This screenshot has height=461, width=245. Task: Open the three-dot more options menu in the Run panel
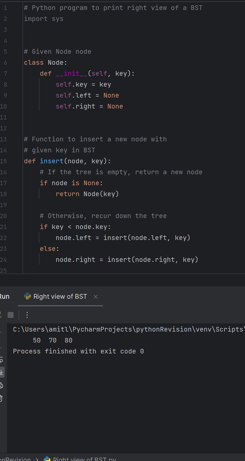pos(27,315)
